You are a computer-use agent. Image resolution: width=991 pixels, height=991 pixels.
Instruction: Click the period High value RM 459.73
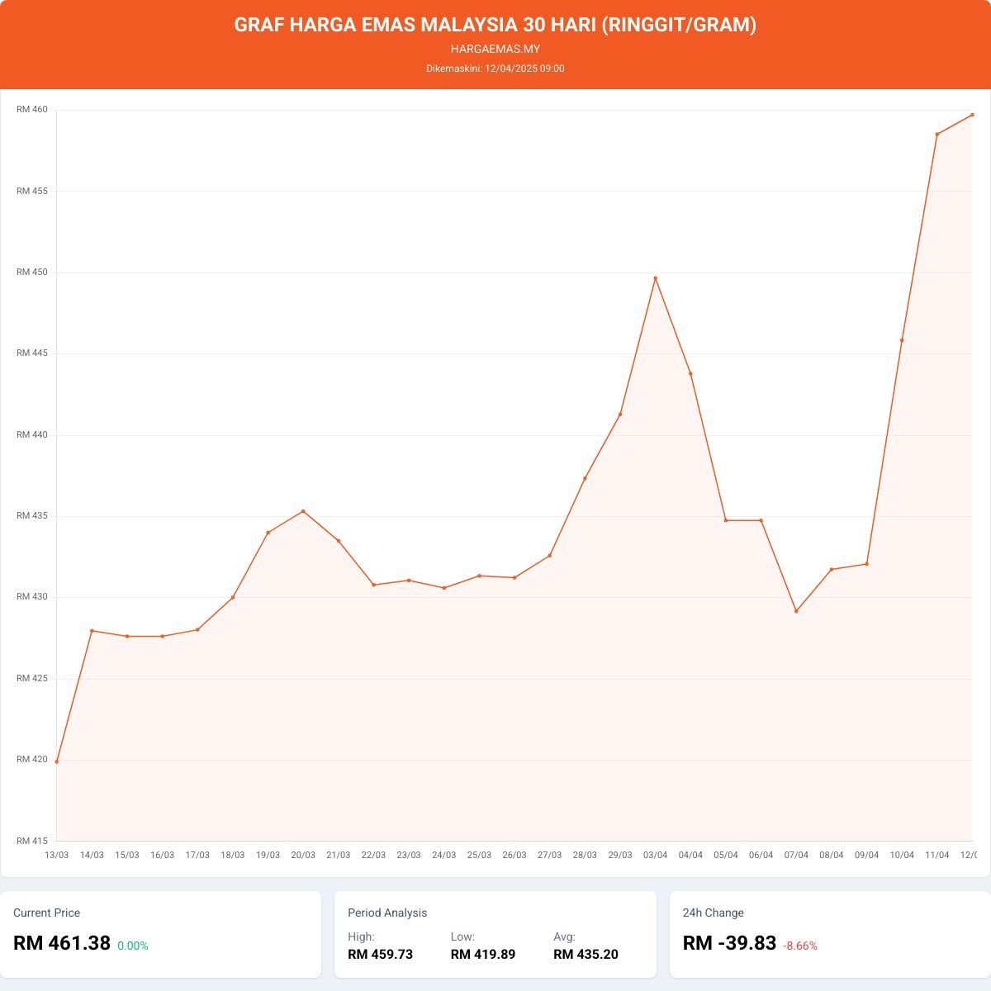pyautogui.click(x=380, y=955)
